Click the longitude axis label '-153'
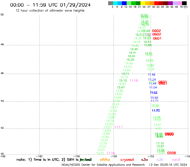 151,156
